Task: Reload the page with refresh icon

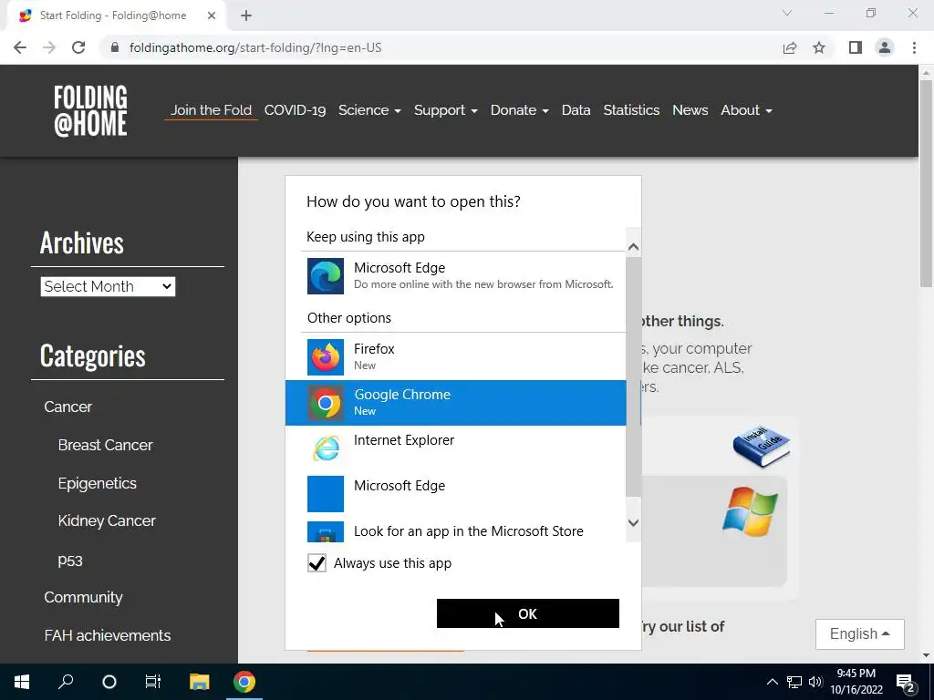Action: (x=78, y=47)
